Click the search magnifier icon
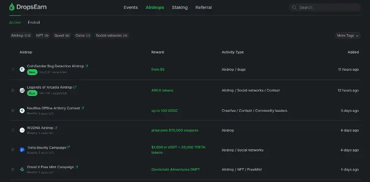Viewport: 370px width, 182px height. (x=294, y=7)
